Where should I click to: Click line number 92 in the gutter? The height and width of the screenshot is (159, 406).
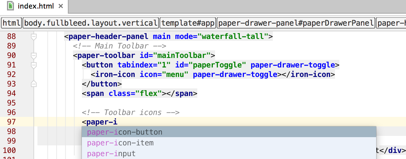pyautogui.click(x=11, y=74)
